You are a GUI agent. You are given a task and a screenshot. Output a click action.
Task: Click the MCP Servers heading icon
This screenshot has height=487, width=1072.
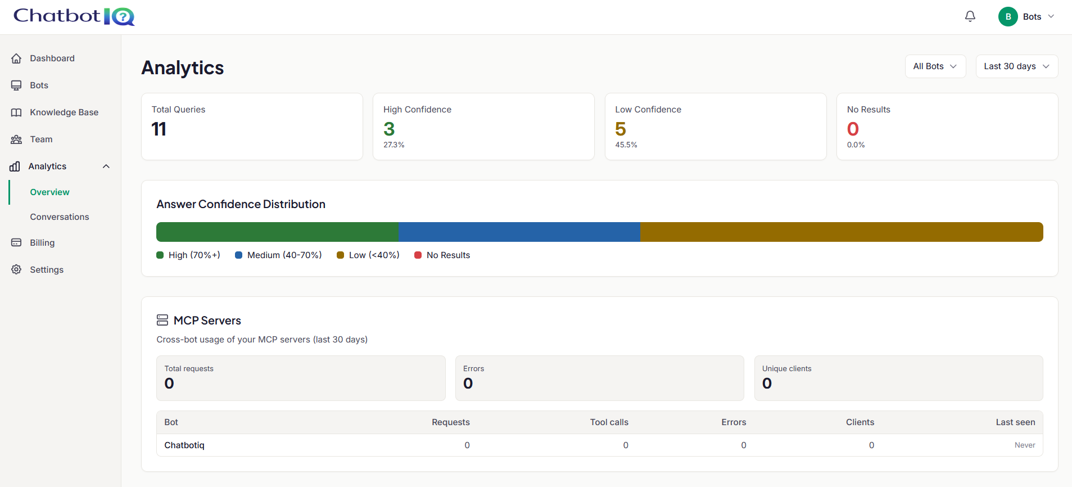162,321
